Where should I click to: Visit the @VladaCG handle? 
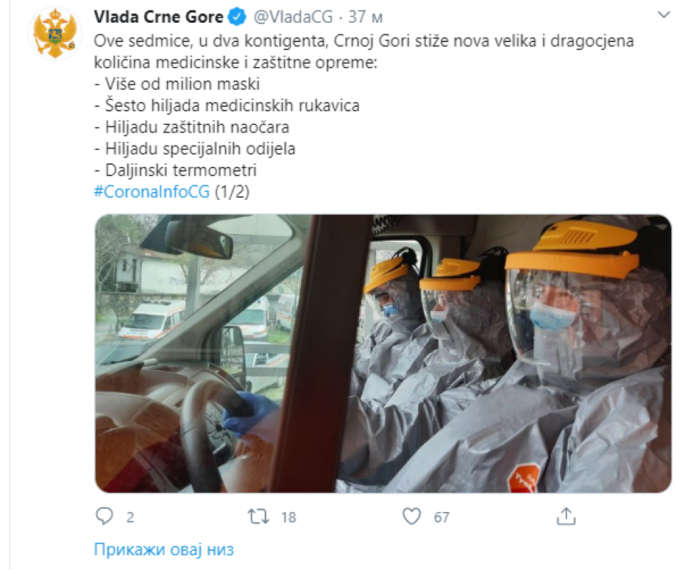(x=293, y=17)
